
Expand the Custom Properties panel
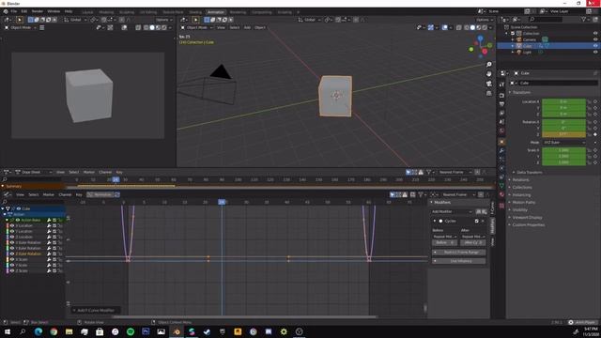528,225
